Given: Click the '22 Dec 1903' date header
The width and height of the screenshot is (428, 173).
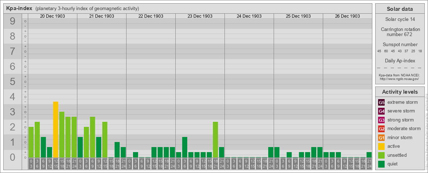Looking at the screenshot, I should click(151, 16).
